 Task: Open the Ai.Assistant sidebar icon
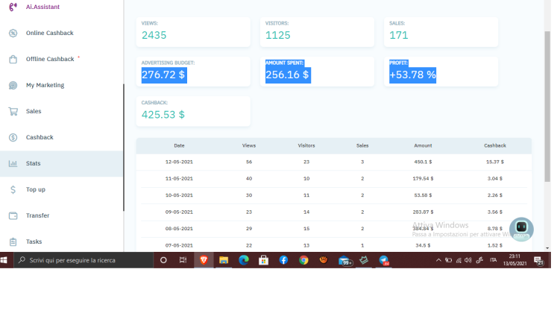(x=13, y=7)
